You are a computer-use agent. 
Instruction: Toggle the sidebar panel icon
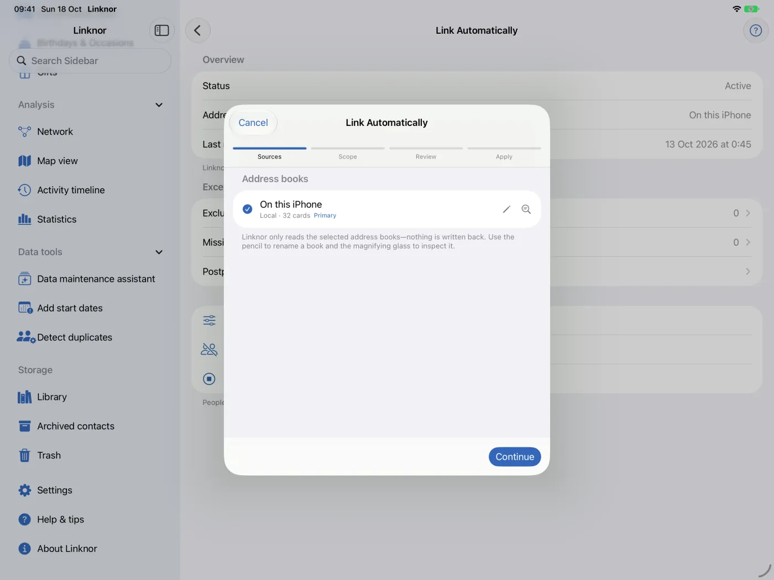162,30
